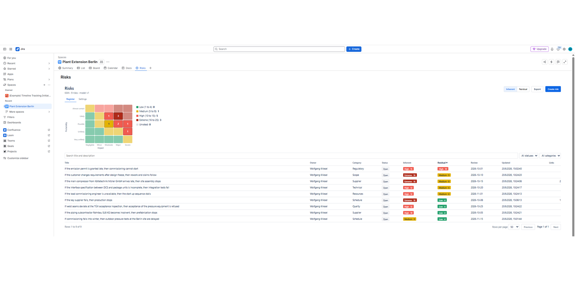
Task: Open the Spaces three-dot options in the sidebar
Action: [49, 85]
